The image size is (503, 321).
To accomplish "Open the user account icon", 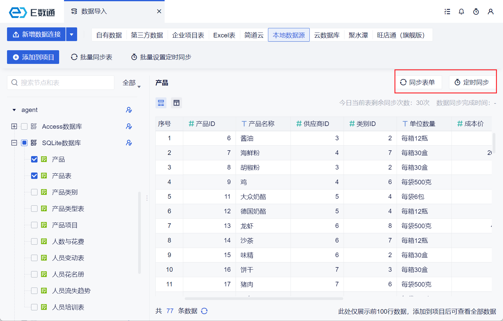I will pyautogui.click(x=491, y=12).
